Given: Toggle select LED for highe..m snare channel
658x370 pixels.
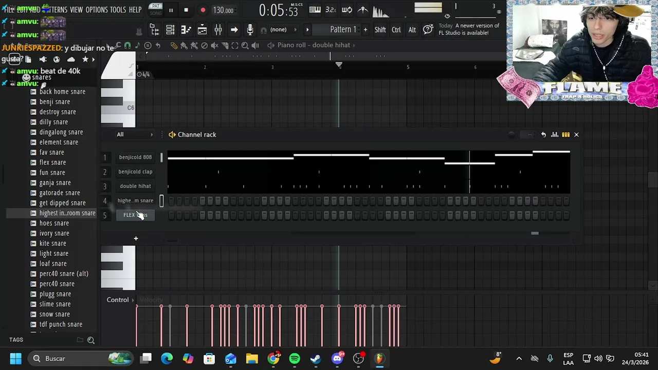Looking at the screenshot, I should point(161,201).
